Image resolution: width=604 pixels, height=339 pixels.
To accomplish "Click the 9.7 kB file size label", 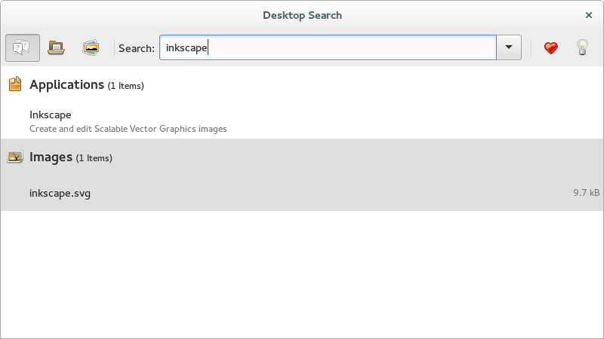I will pos(587,193).
